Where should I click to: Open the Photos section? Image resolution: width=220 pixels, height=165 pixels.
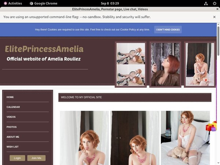(x=11, y=127)
